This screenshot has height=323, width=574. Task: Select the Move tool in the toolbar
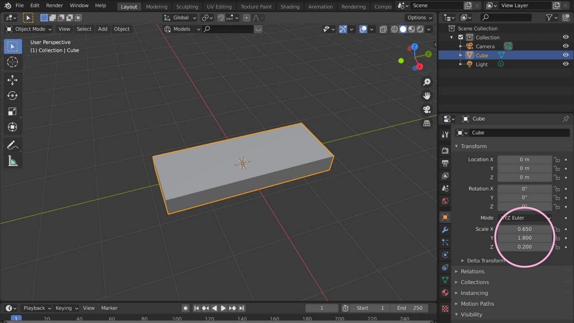pos(12,80)
